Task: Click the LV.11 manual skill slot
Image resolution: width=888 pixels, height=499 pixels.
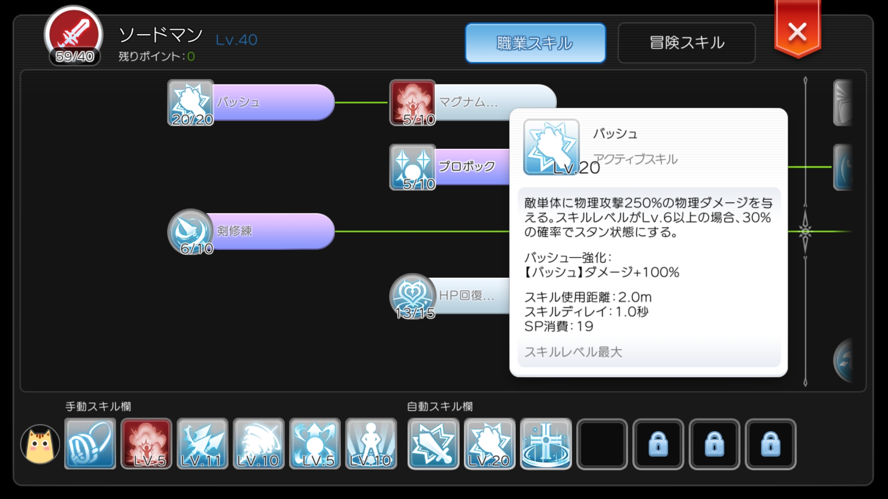Action: click(203, 444)
